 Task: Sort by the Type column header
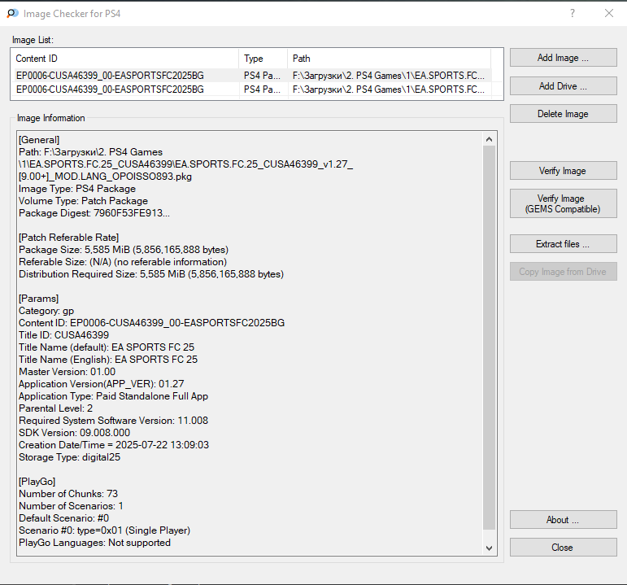tap(263, 59)
